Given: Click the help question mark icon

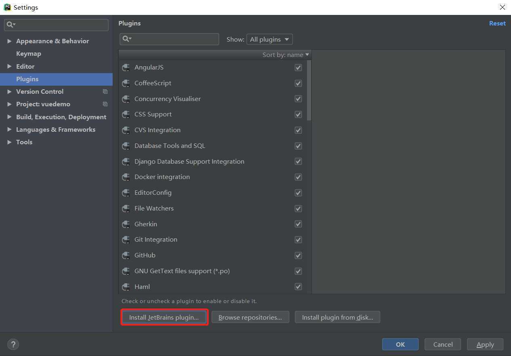Looking at the screenshot, I should click(x=13, y=344).
